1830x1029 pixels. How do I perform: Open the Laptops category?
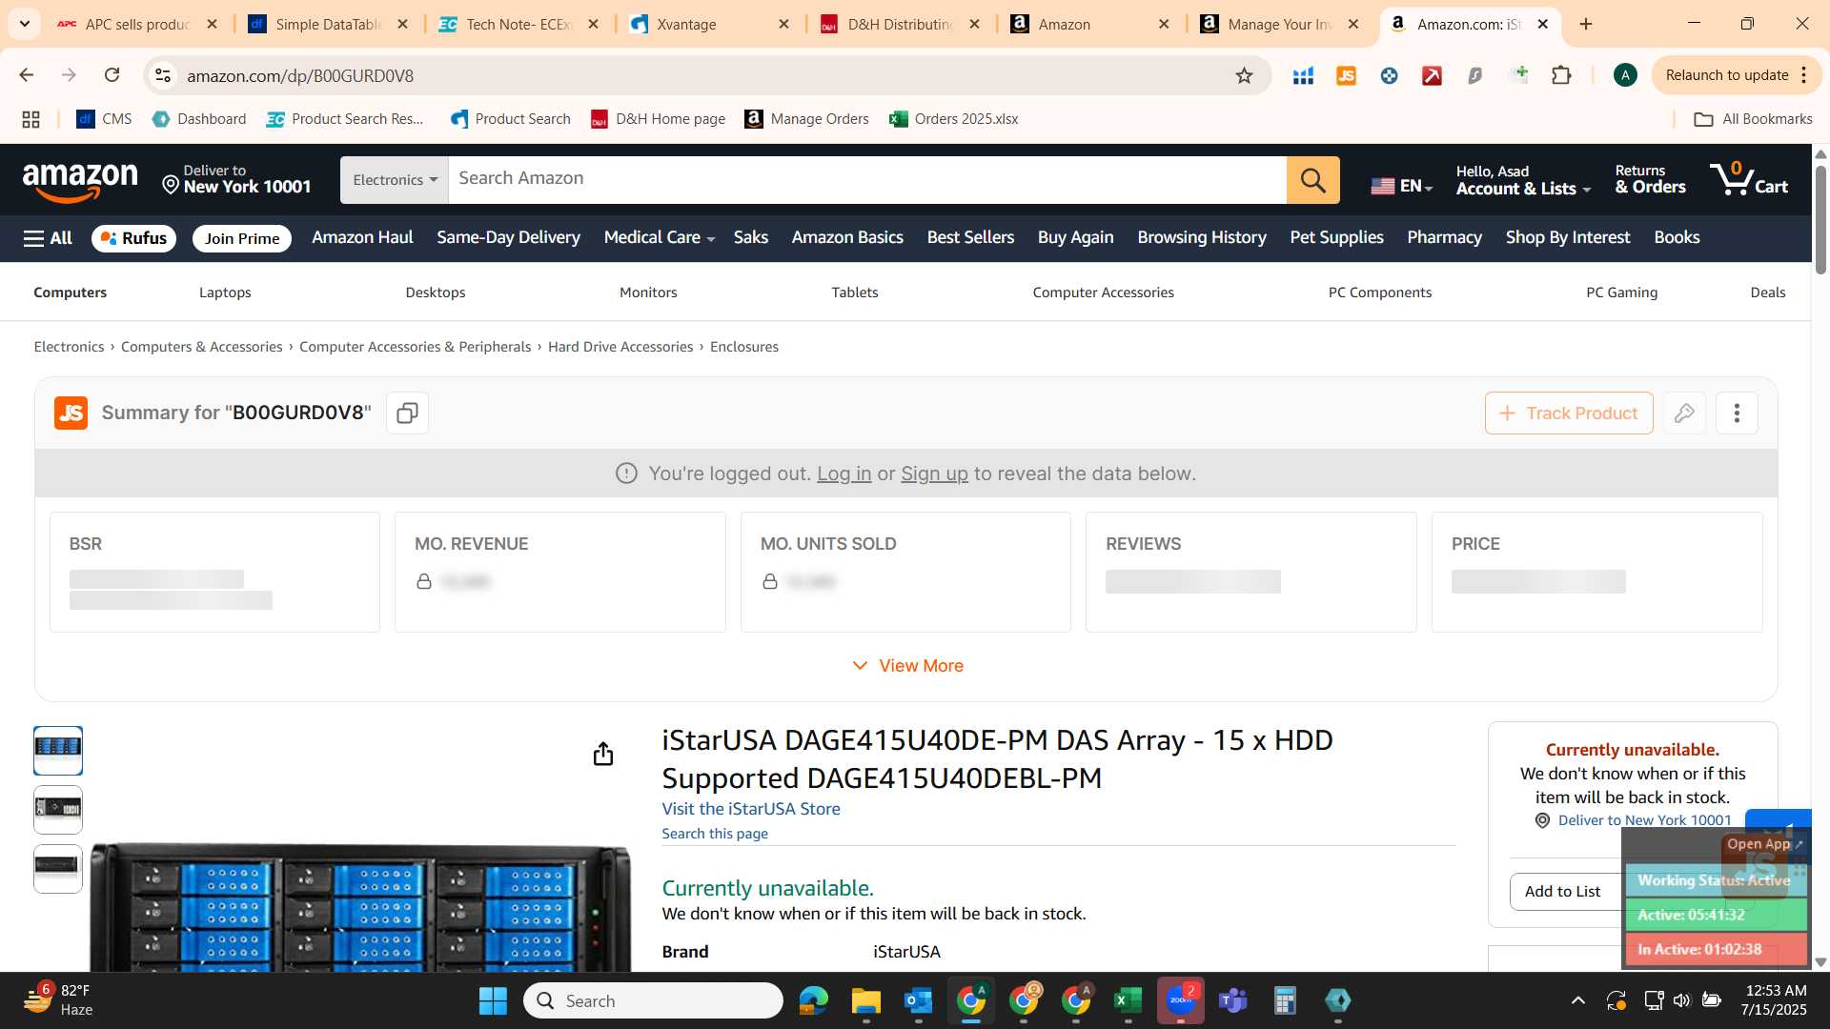(225, 293)
